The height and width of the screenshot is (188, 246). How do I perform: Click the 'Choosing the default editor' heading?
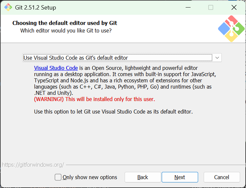pos(65,23)
